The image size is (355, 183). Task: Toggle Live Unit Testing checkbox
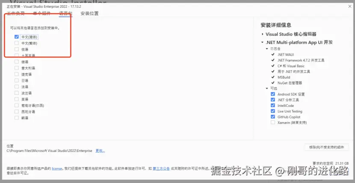tap(273, 111)
